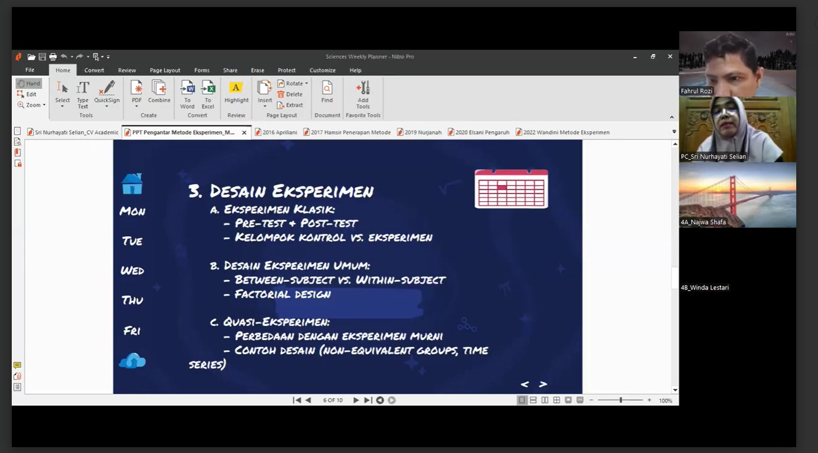
Task: Select the Type Text tool
Action: click(83, 94)
